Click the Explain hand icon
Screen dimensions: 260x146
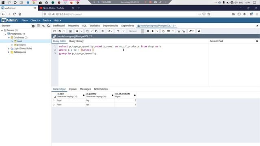(163, 31)
